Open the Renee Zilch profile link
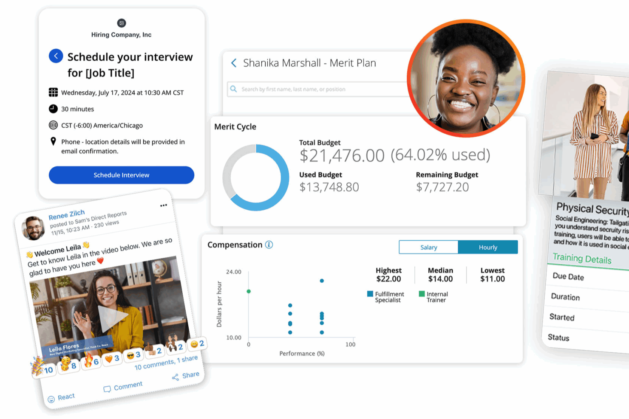629x419 pixels. (x=67, y=215)
